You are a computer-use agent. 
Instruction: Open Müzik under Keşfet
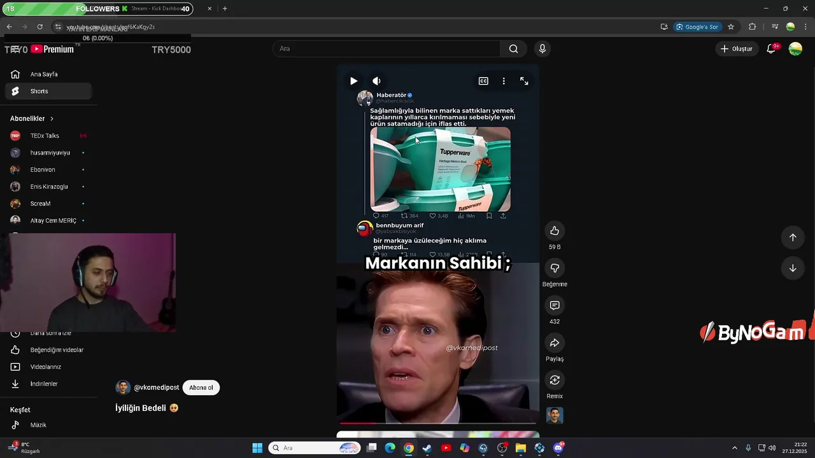click(x=48, y=425)
